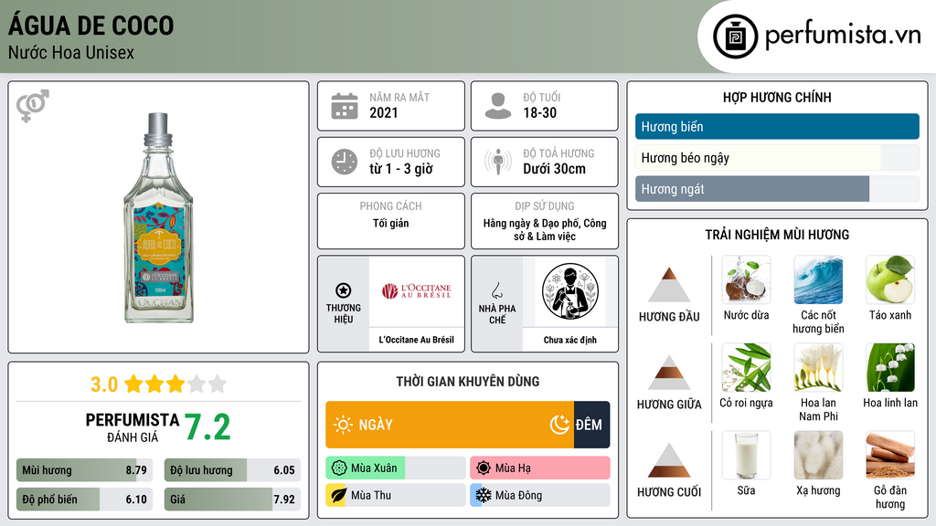Viewport: 936px width, 526px height.
Task: Click the L'Occitane Au Brésil brand name text
Action: (417, 340)
